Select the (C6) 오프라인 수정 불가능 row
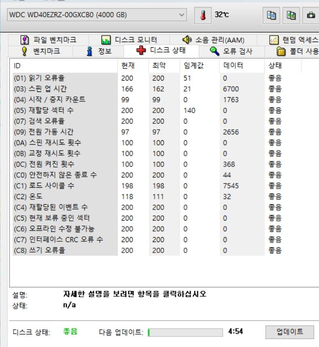Viewport: 319px width, 347px height. [x=157, y=229]
